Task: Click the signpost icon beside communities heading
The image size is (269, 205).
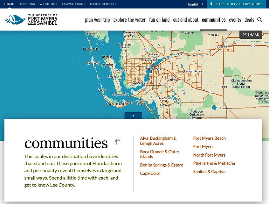Action: [x=117, y=142]
